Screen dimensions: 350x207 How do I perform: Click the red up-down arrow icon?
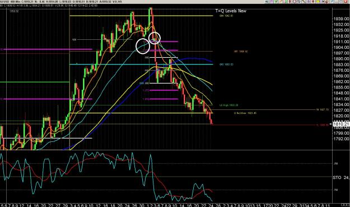pos(313,1)
